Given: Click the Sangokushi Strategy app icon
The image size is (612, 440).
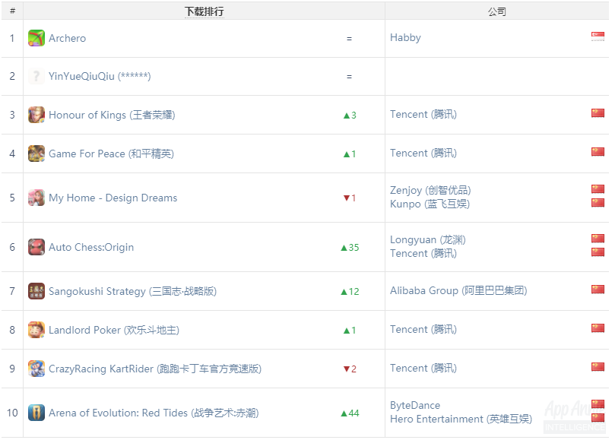Looking at the screenshot, I should click(36, 291).
